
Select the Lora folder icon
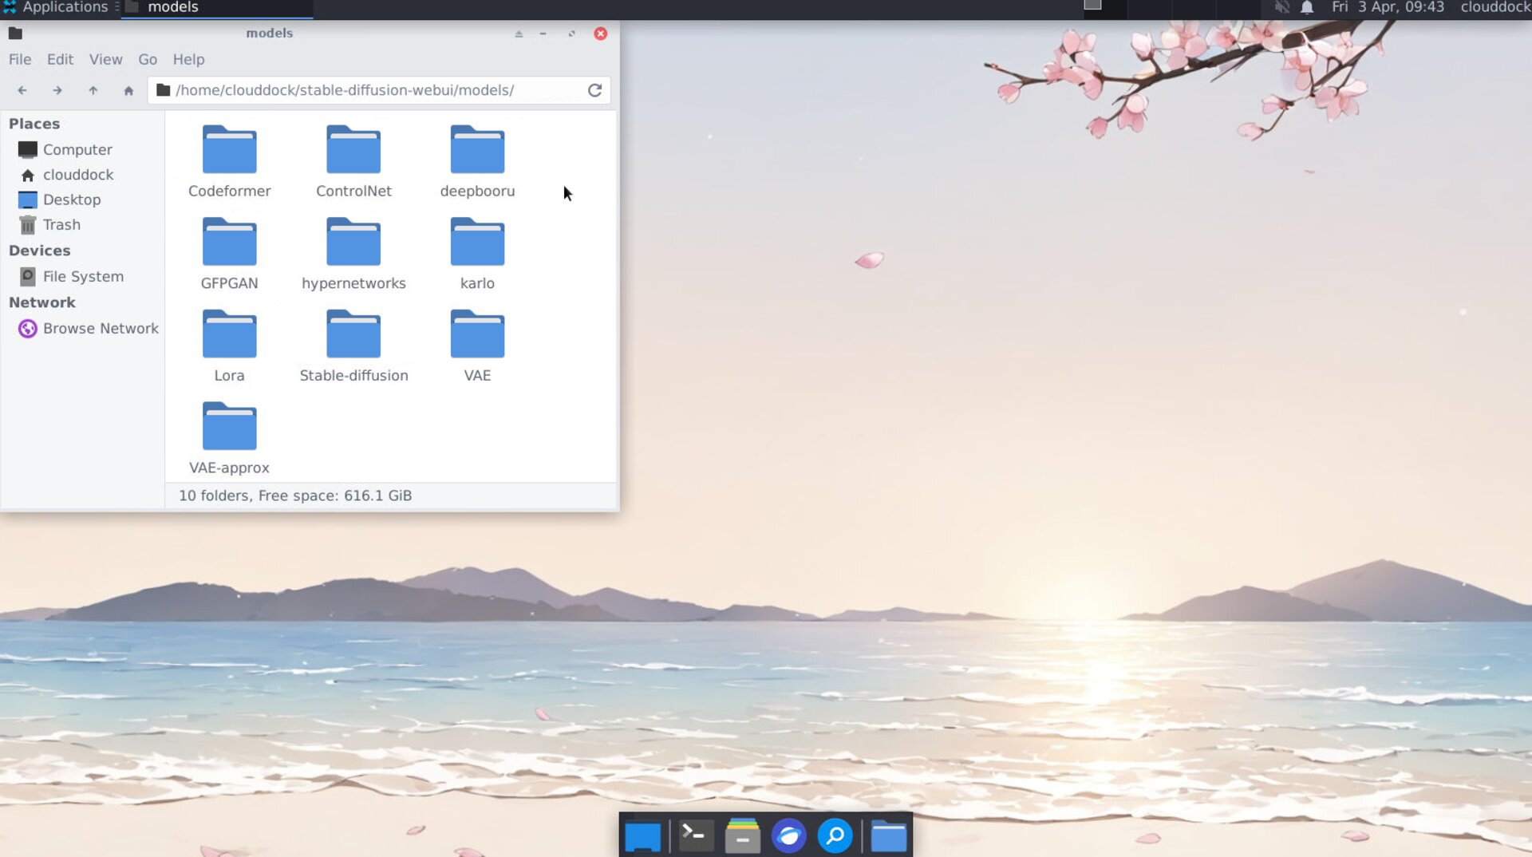pos(229,335)
